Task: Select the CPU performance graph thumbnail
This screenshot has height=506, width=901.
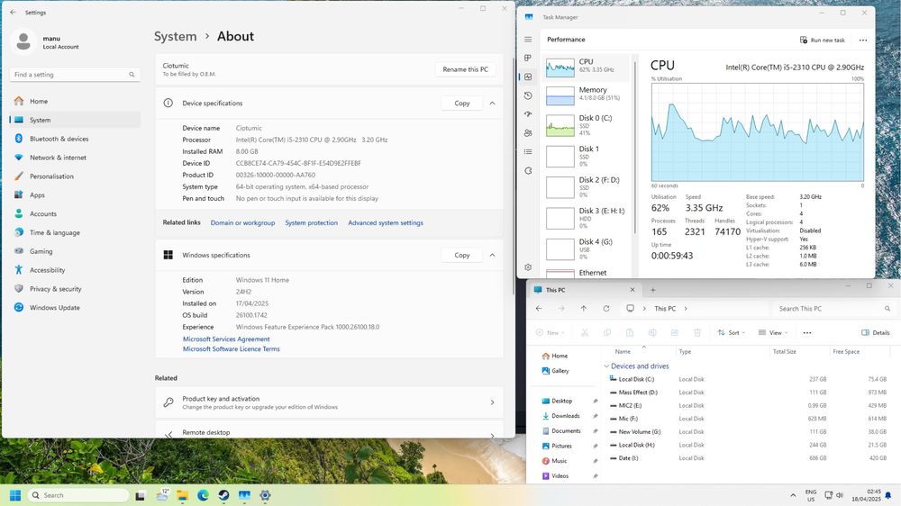Action: coord(560,68)
